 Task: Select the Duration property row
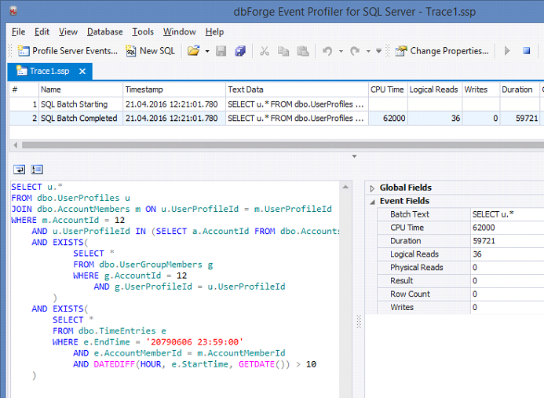tap(461, 241)
